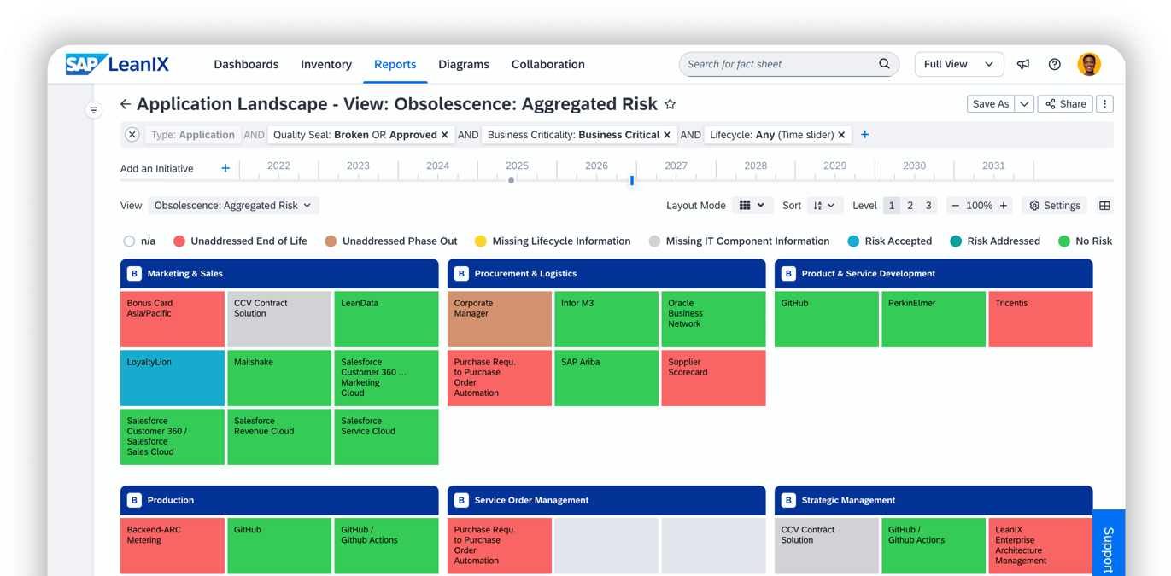Image resolution: width=1171 pixels, height=576 pixels.
Task: Star the Application Landscape report
Action: click(670, 103)
